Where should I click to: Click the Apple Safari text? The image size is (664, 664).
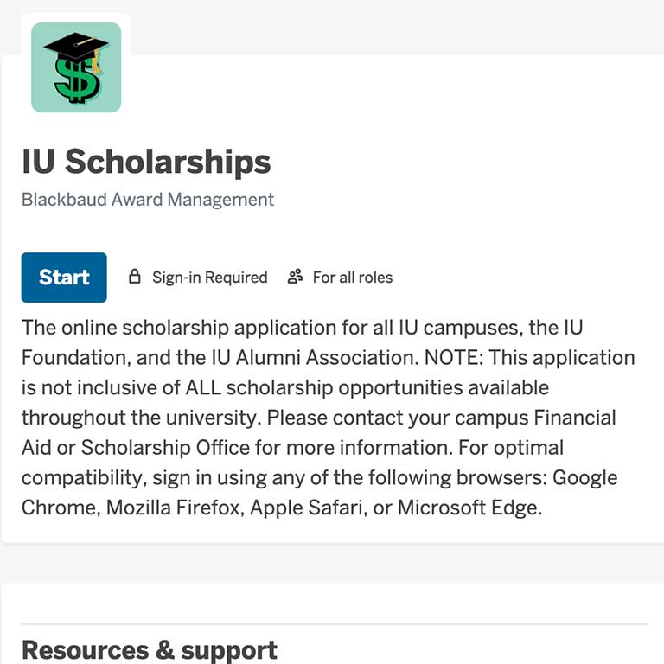click(x=306, y=508)
